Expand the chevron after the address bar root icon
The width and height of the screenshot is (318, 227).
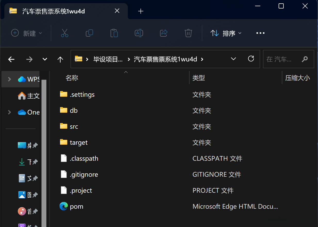[x=87, y=59]
